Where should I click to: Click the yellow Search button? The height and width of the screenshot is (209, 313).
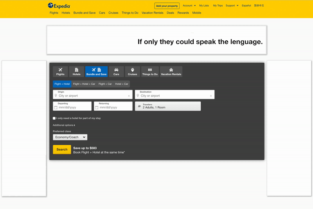(62, 149)
